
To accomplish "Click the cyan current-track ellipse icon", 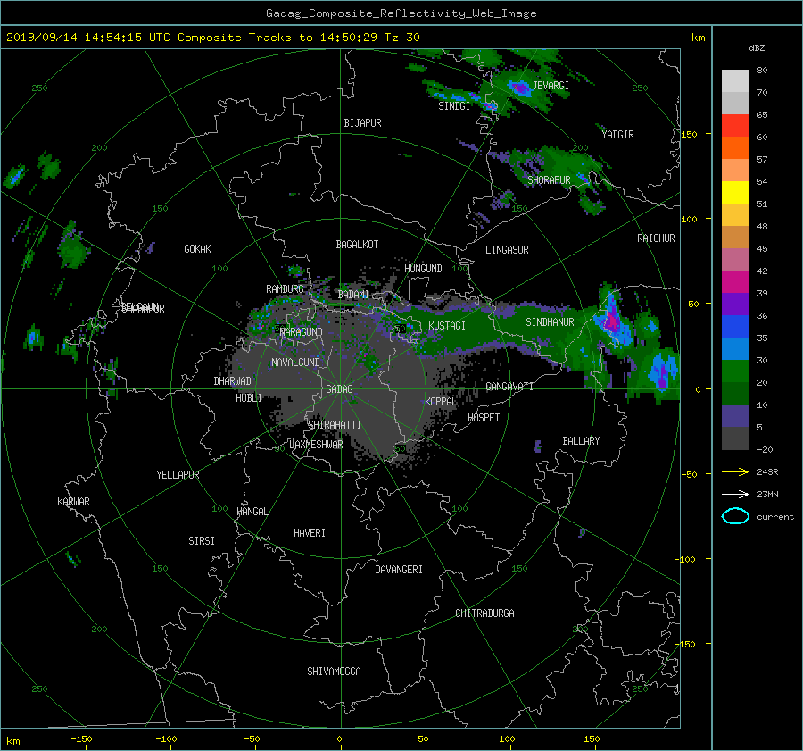I will point(735,516).
